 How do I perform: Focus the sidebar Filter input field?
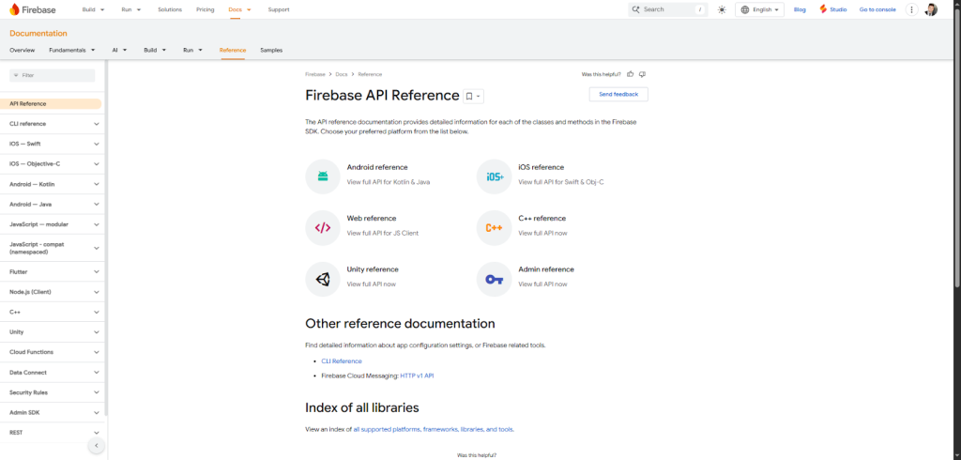point(55,75)
